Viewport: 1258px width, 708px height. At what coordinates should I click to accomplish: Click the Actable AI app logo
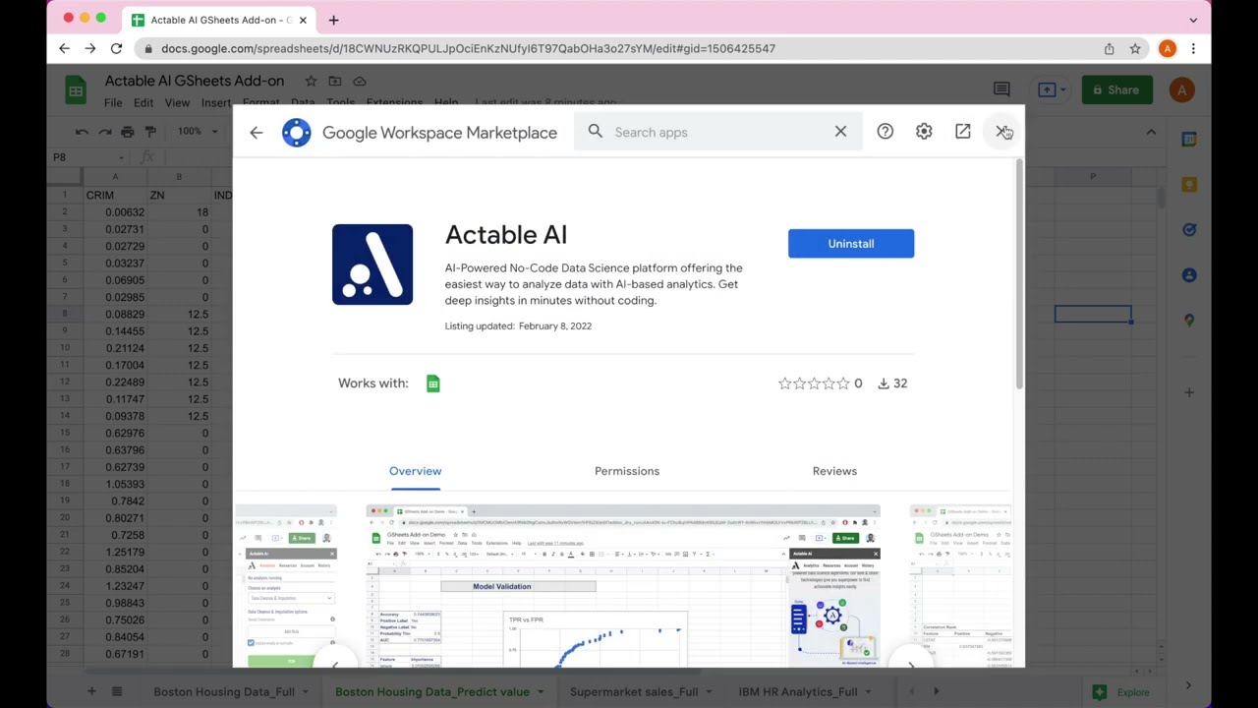tap(372, 265)
